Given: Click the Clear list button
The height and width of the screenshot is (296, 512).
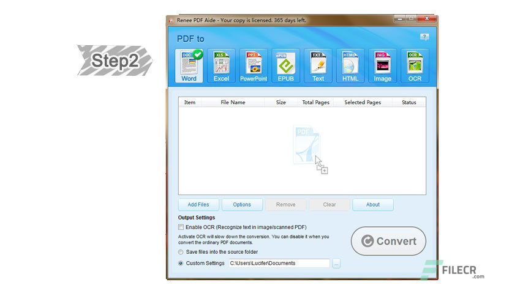Looking at the screenshot, I should (x=329, y=205).
